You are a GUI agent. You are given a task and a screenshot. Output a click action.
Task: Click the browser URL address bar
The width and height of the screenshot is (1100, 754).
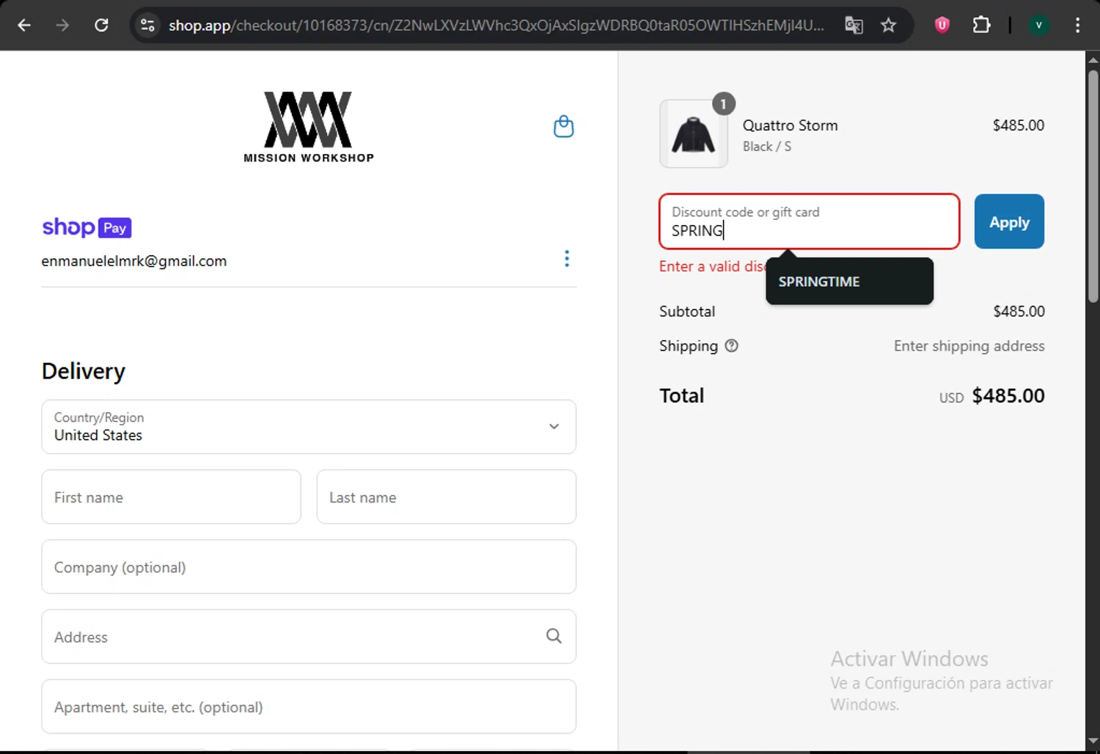(496, 25)
